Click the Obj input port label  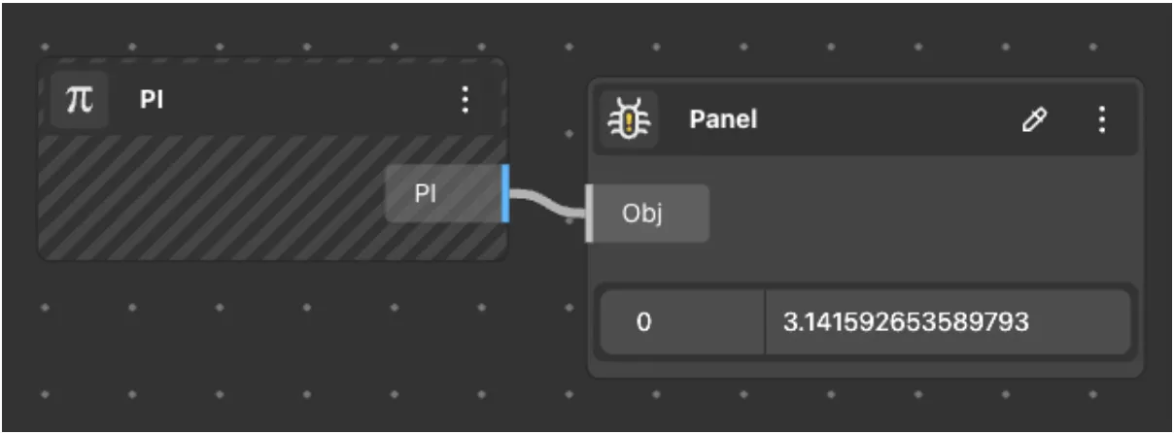point(641,213)
